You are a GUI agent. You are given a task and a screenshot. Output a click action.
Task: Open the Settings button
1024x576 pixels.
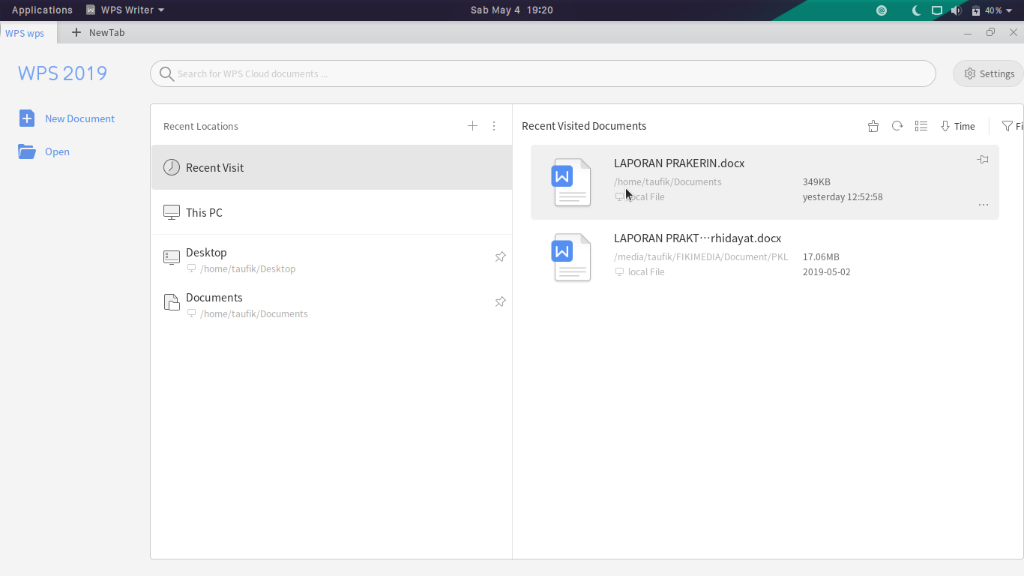point(989,73)
